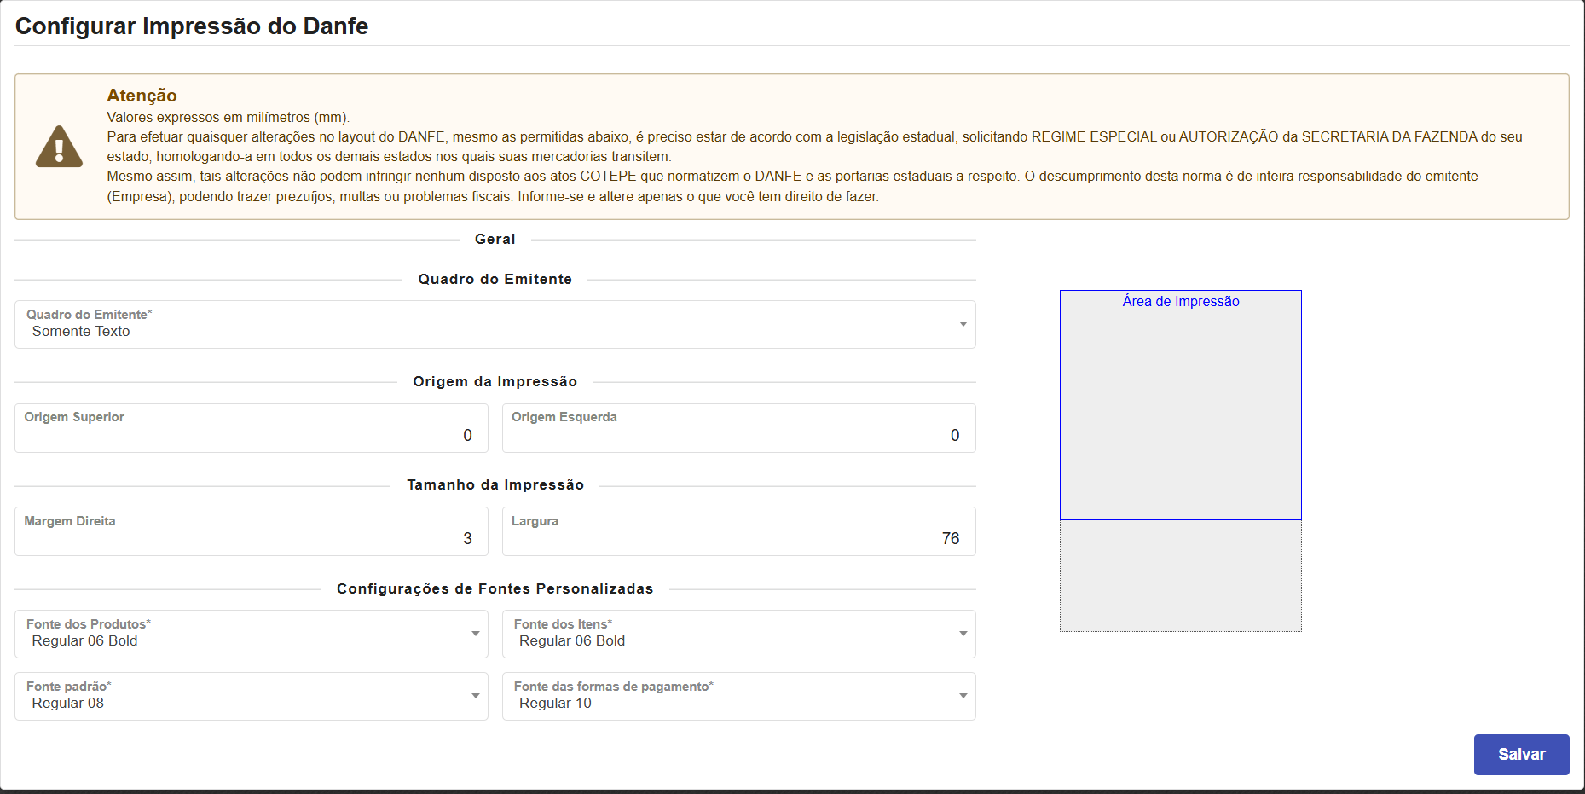The width and height of the screenshot is (1585, 794).
Task: Click the Tamanho da Impressão section heading
Action: [495, 485]
